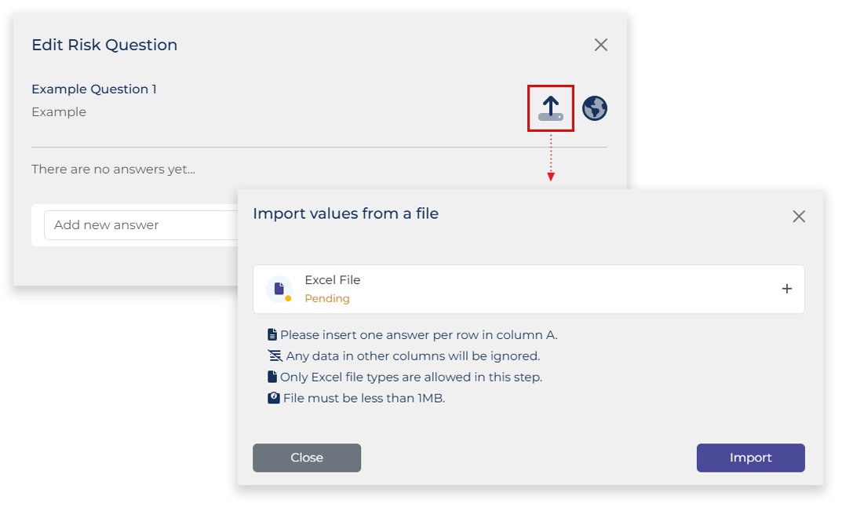Select the Excel File label
This screenshot has height=507, width=842.
coord(333,280)
